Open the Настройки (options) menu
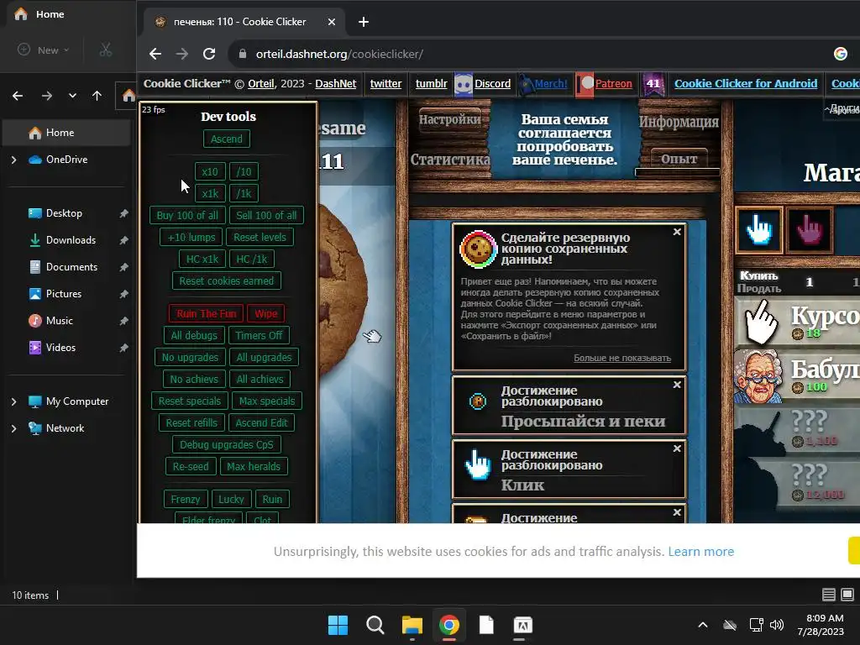The height and width of the screenshot is (645, 860). tap(450, 119)
